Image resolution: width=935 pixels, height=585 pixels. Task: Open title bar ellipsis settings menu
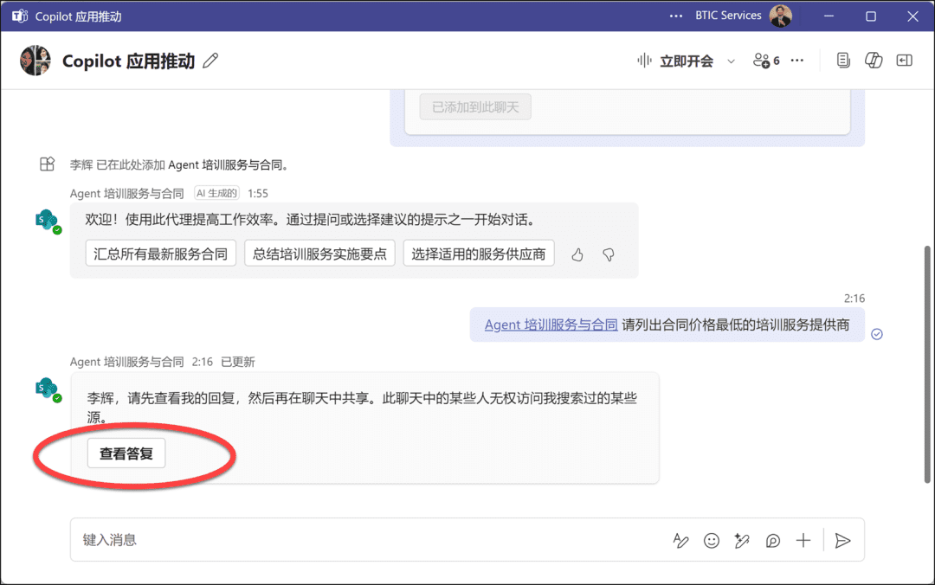point(676,16)
